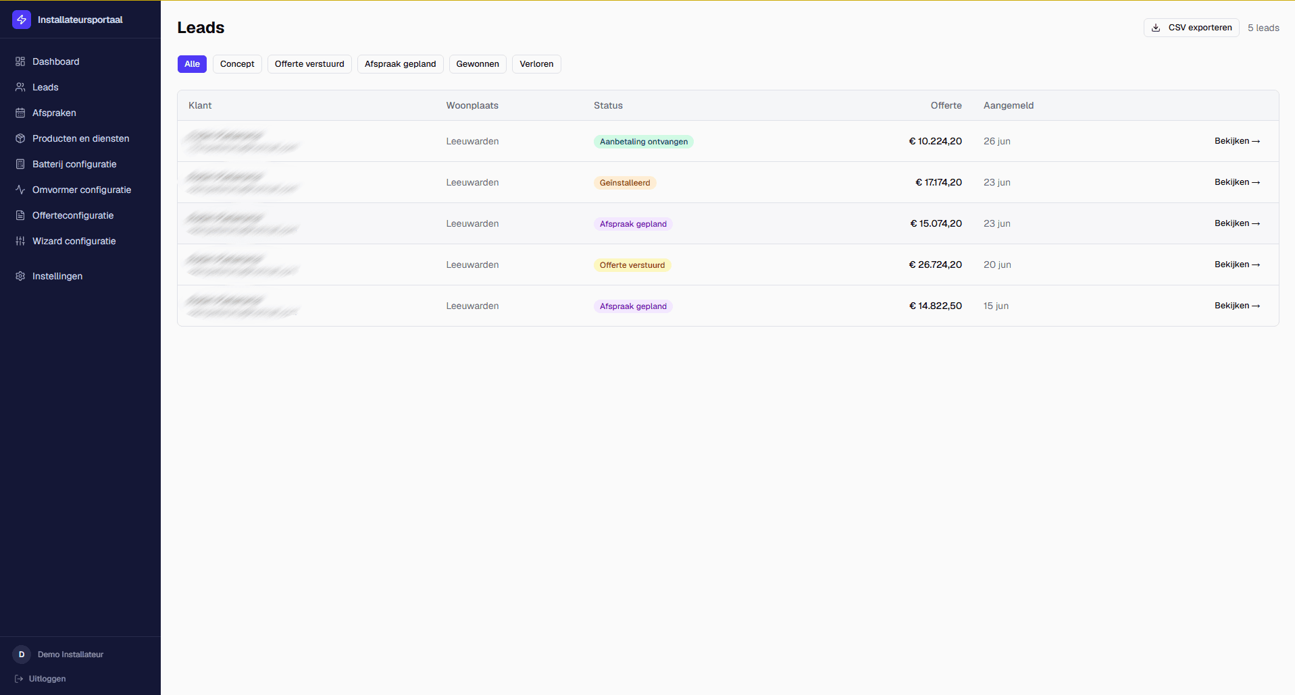Click the download icon in CSV exporteren
The image size is (1295, 695).
[x=1156, y=28]
